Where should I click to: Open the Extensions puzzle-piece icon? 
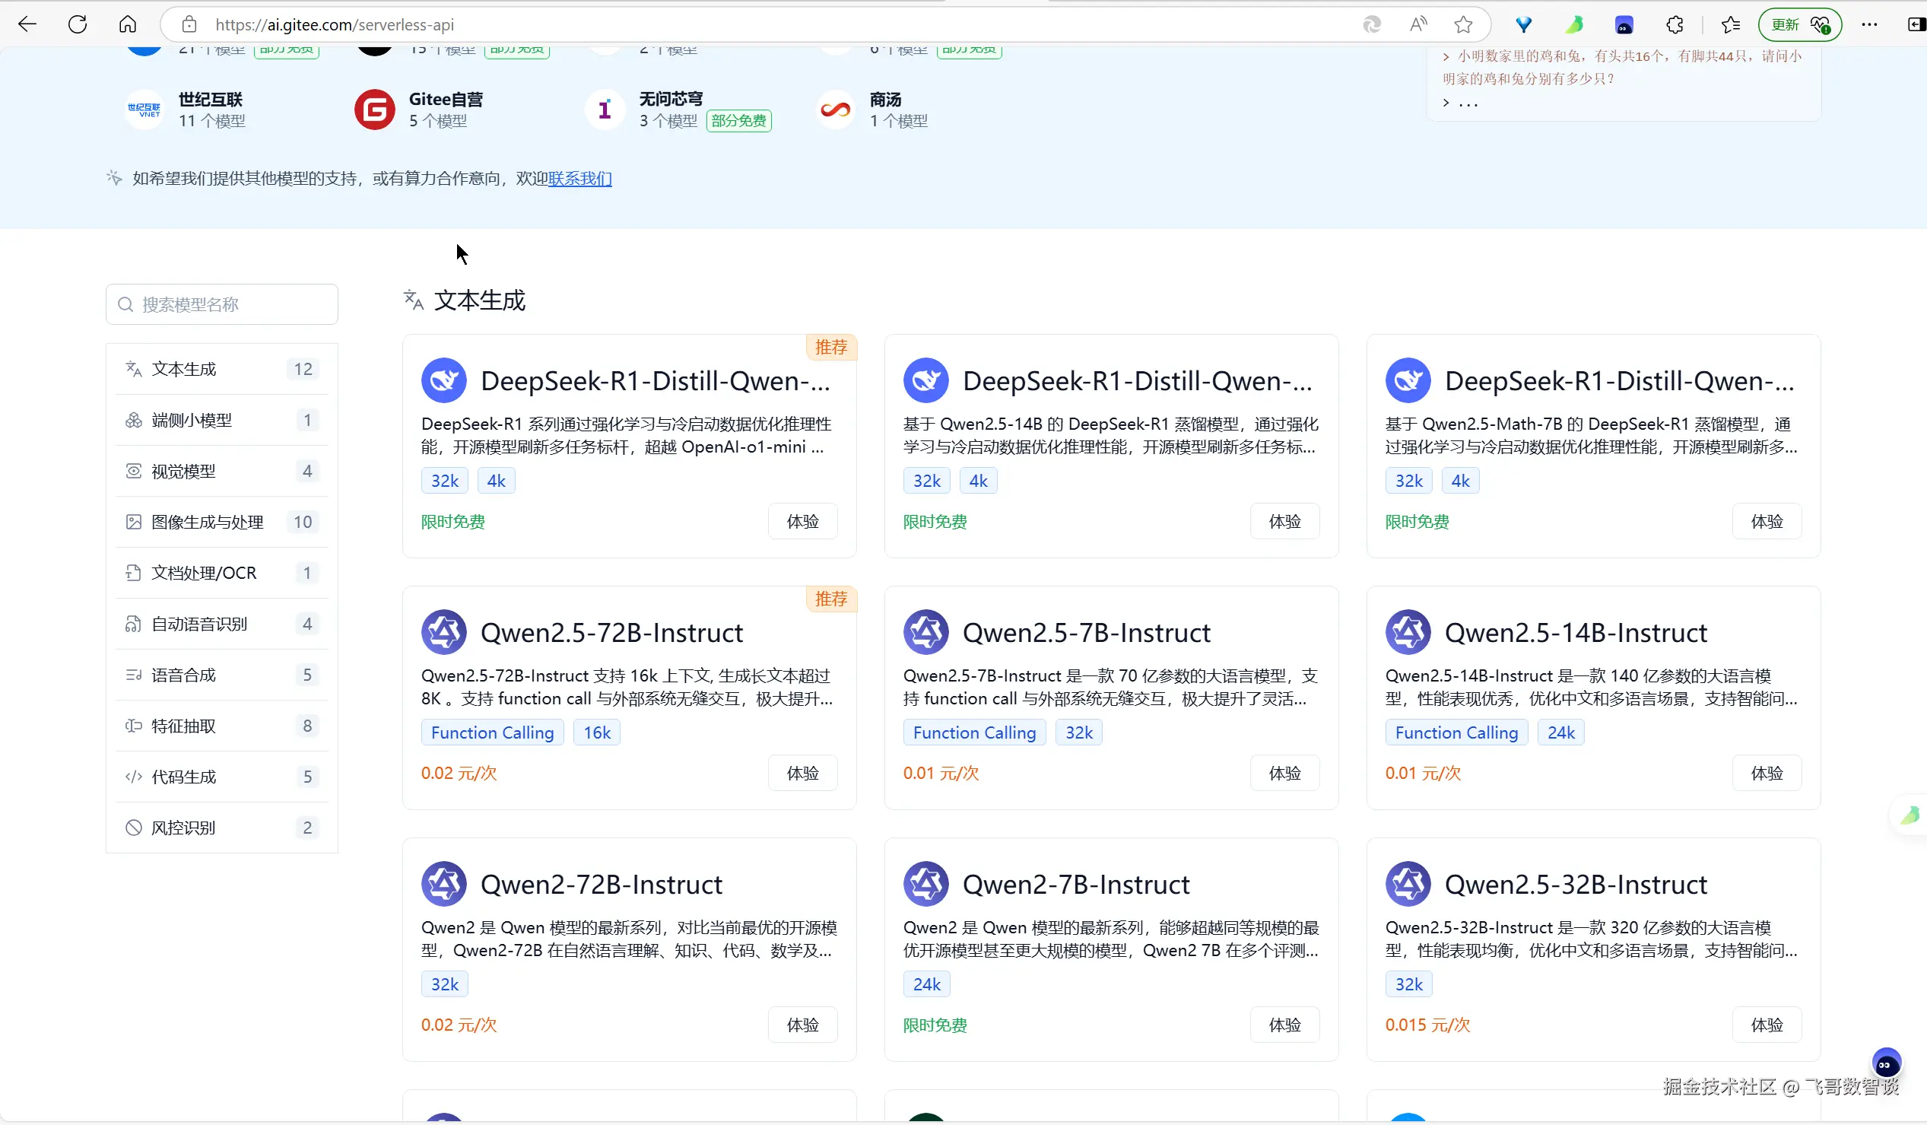pyautogui.click(x=1675, y=25)
